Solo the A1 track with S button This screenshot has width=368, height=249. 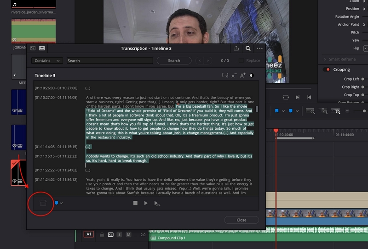(x=120, y=234)
